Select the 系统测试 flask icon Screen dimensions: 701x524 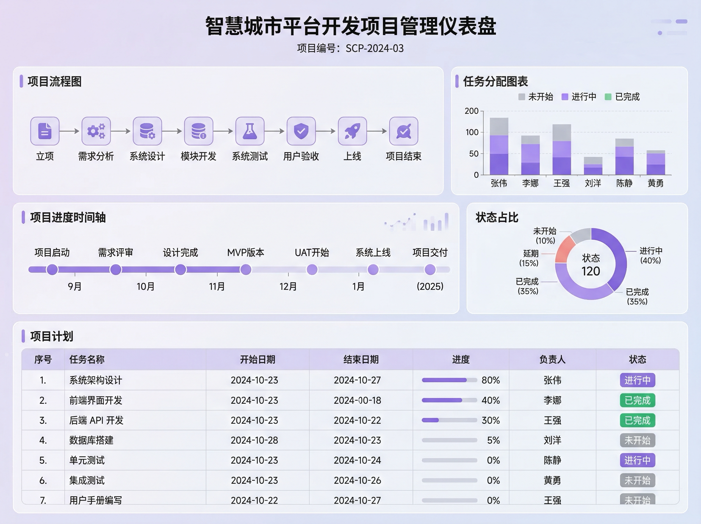(250, 131)
